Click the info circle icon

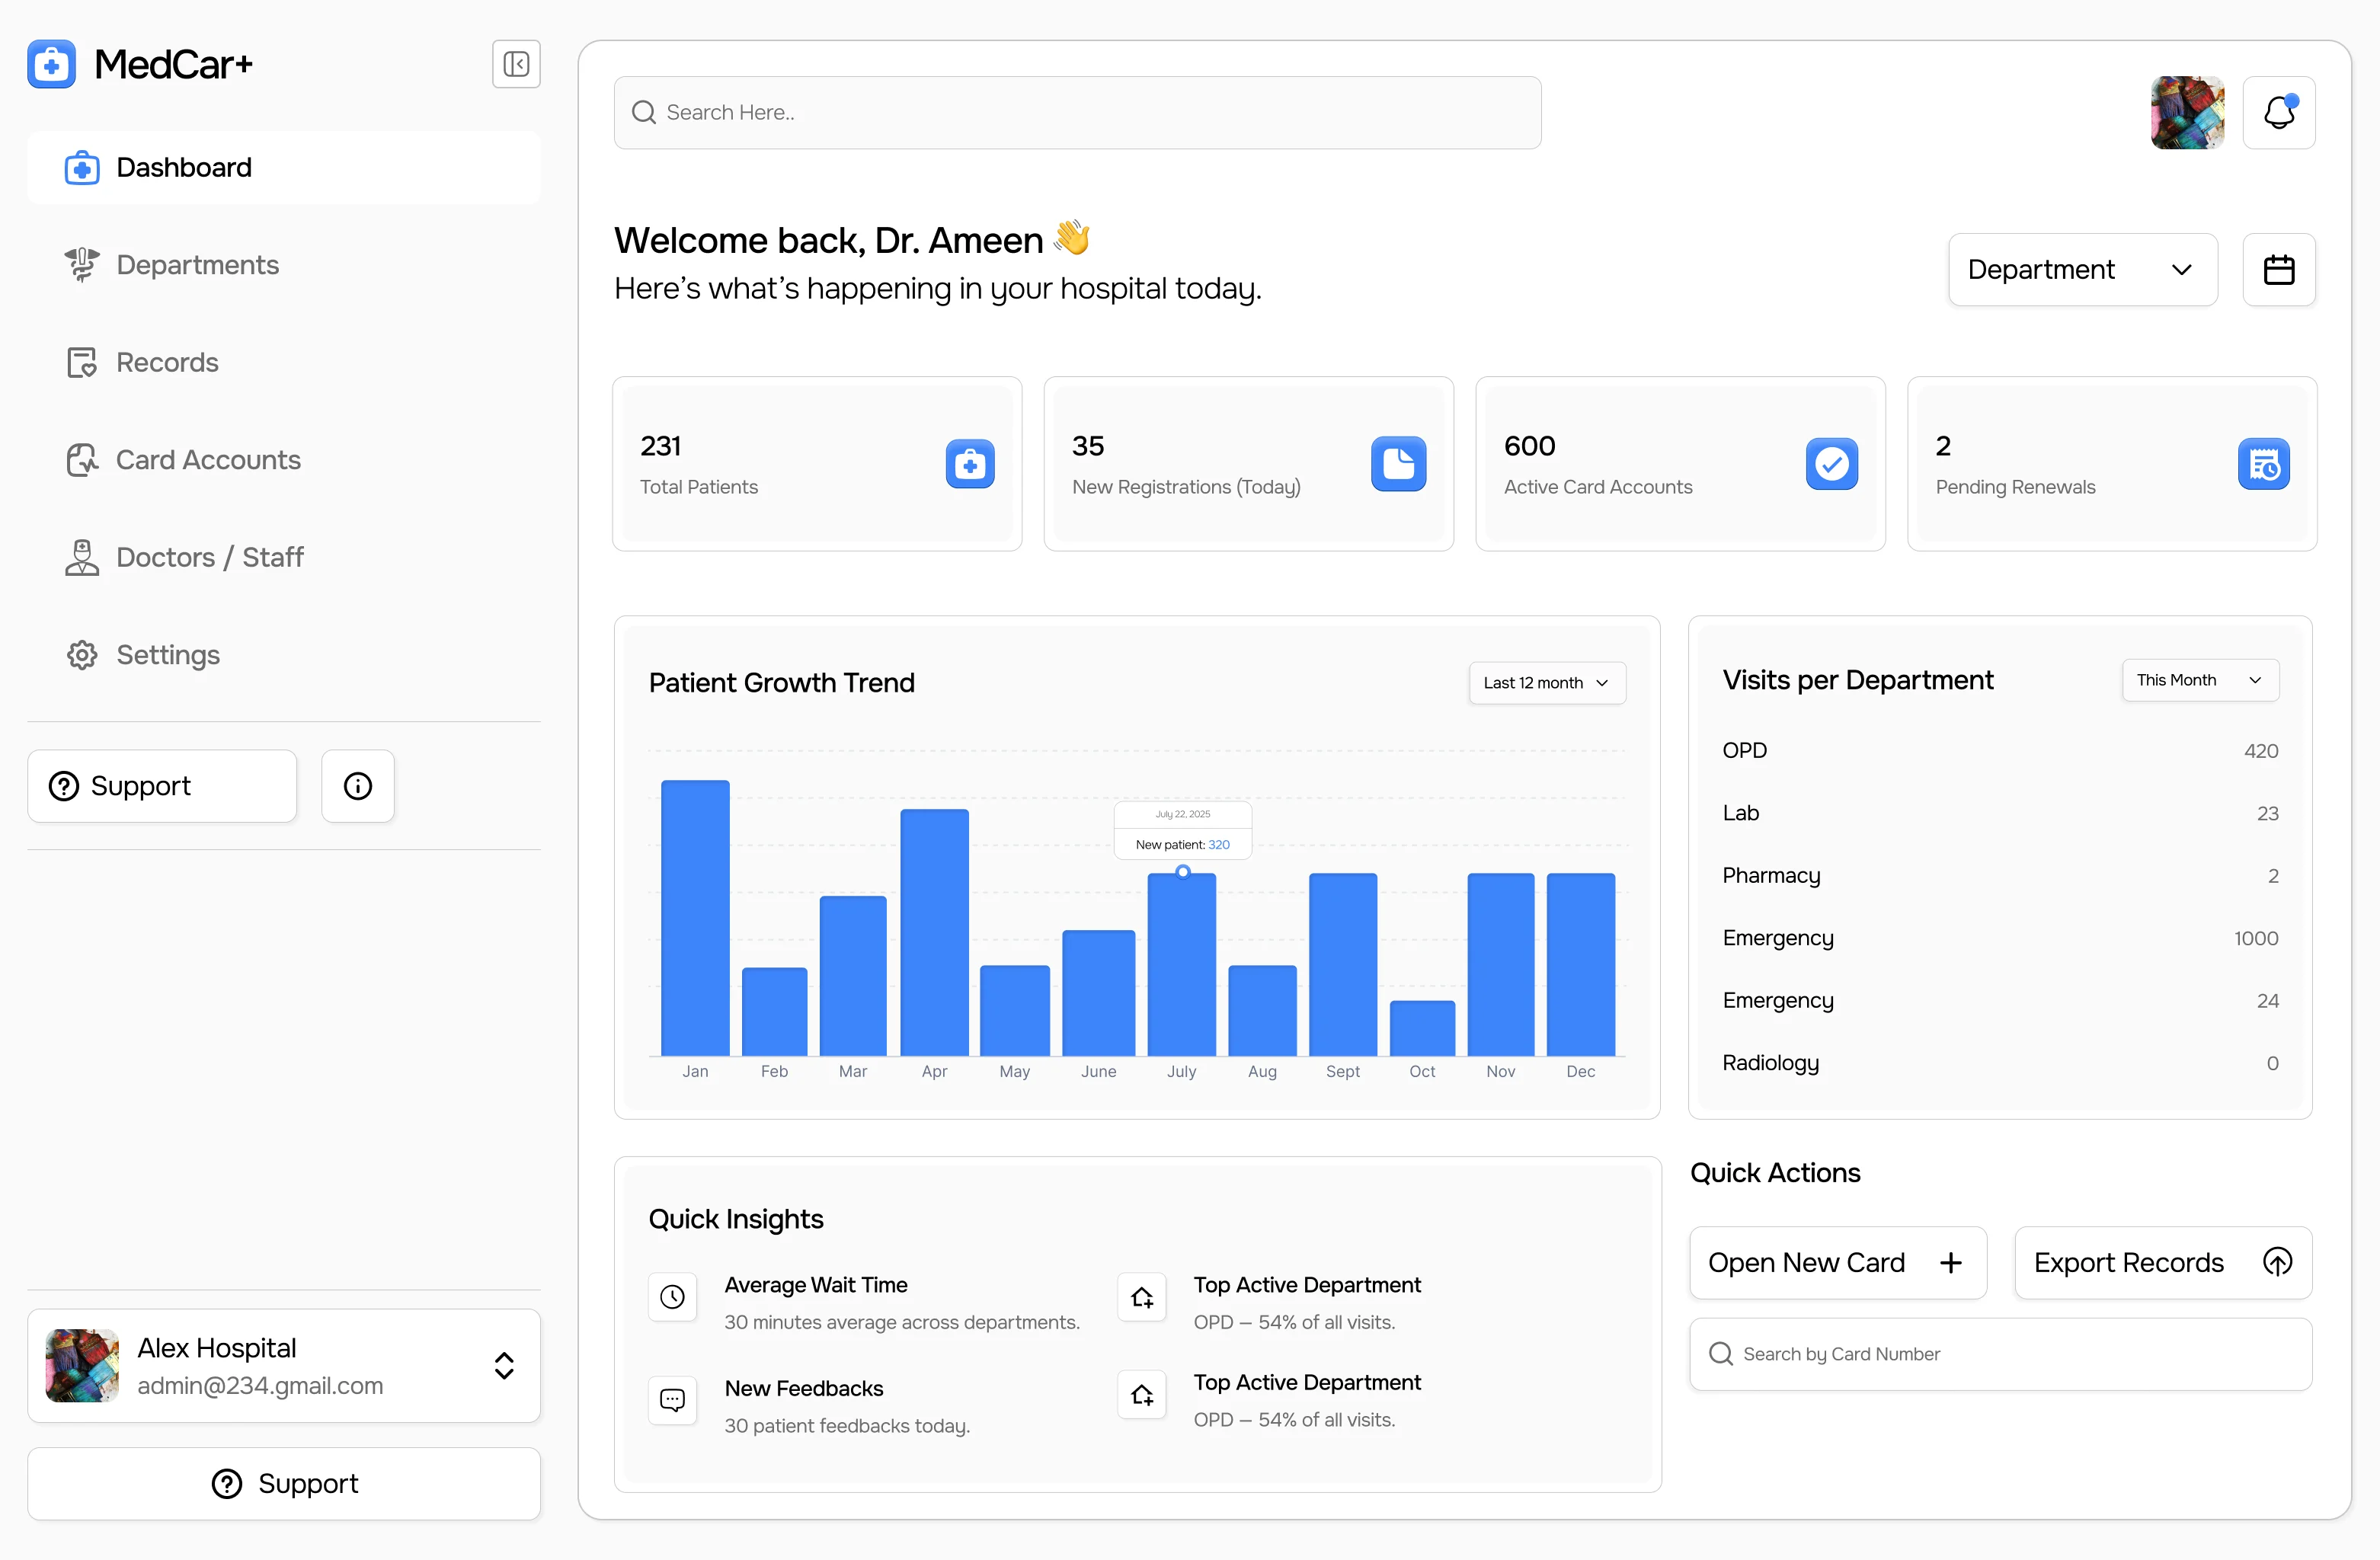357,786
